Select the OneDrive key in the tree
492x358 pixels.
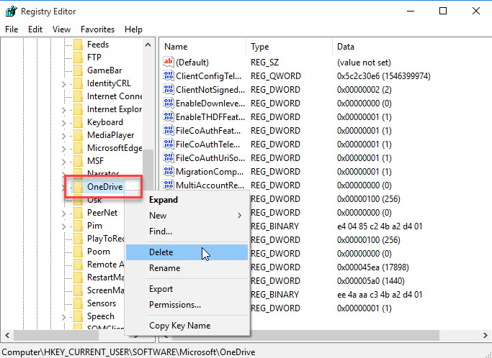click(x=104, y=187)
